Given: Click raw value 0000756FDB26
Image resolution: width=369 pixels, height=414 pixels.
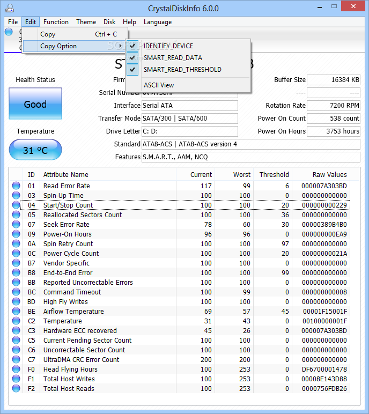Looking at the screenshot, I should 324,388.
